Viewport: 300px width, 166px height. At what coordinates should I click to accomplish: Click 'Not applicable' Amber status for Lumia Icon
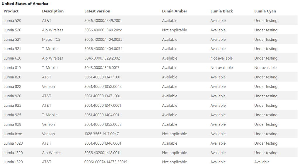175,134
